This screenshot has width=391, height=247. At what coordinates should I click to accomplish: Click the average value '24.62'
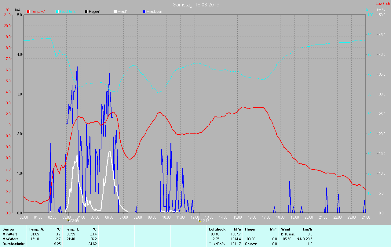click(92, 244)
